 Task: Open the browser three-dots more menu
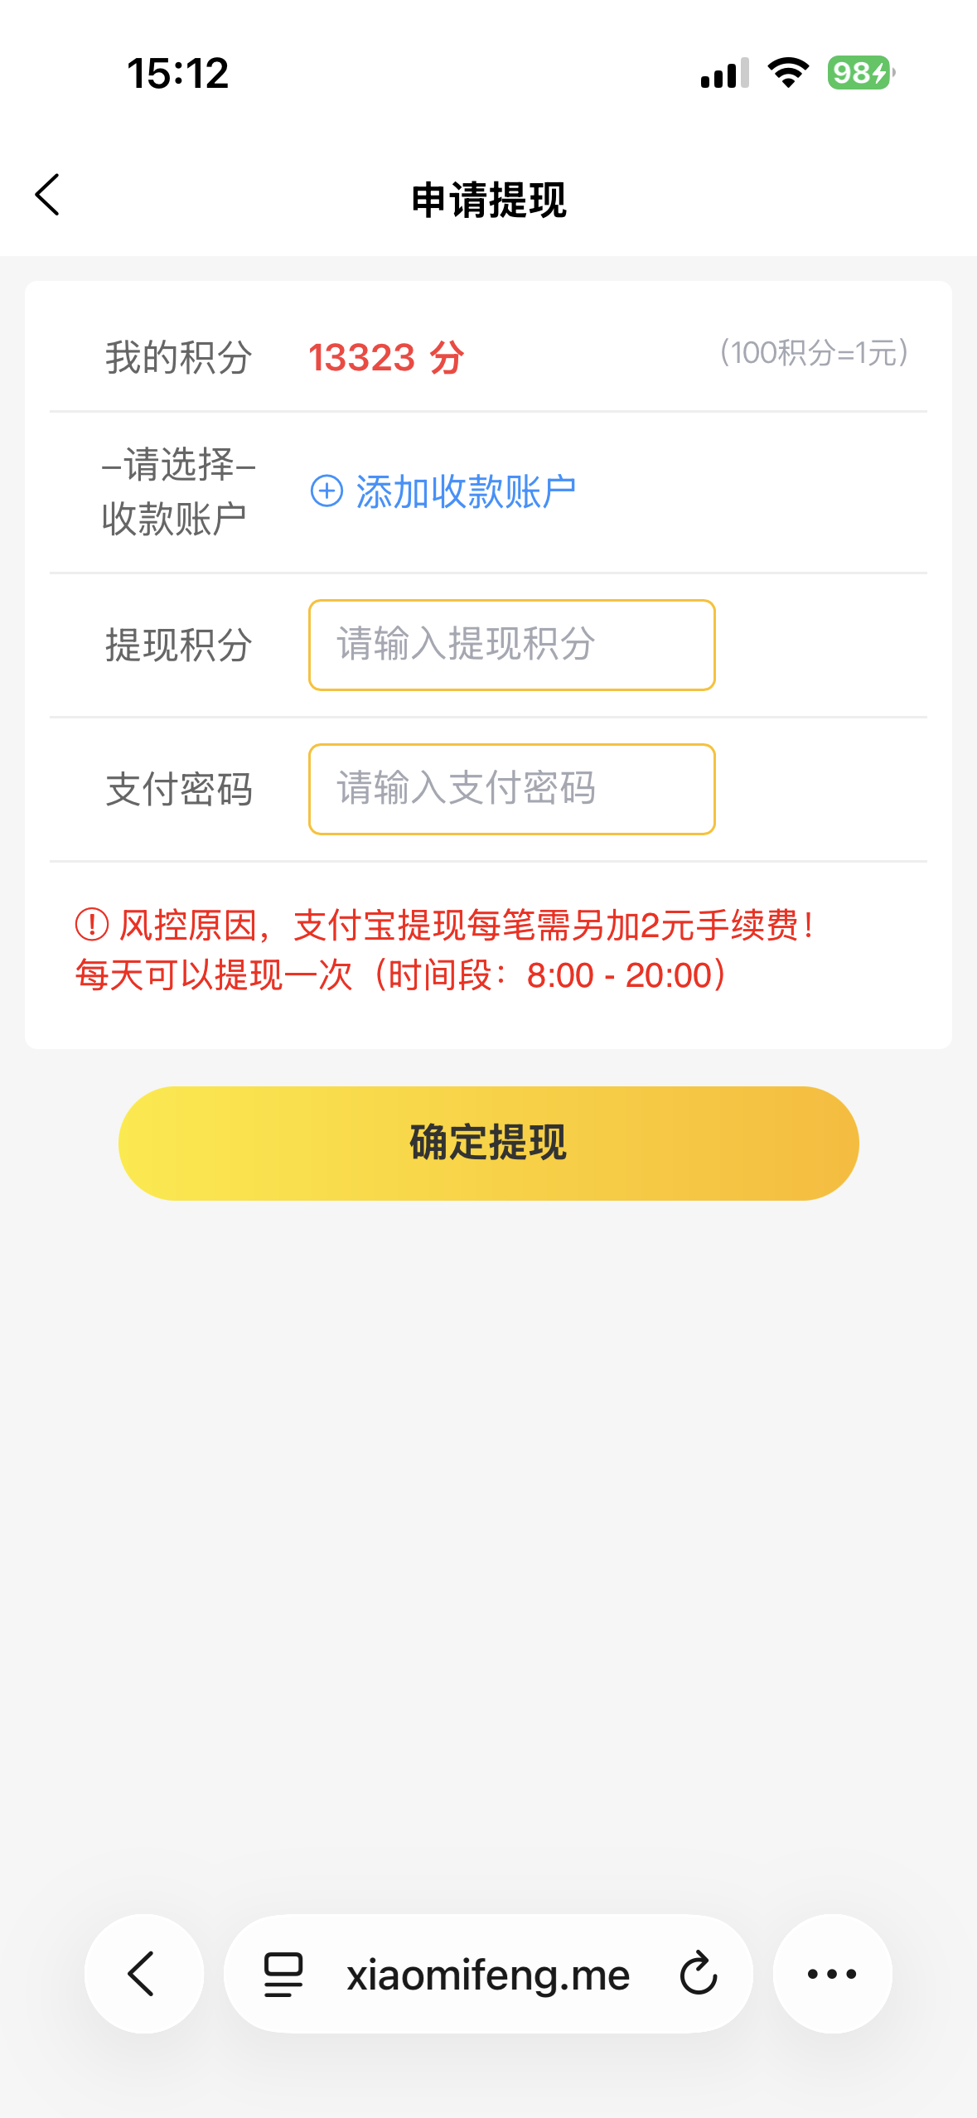832,1974
